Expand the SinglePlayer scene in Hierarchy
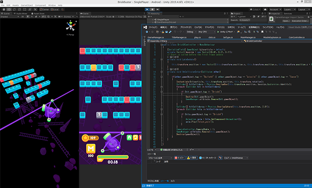 [153, 19]
